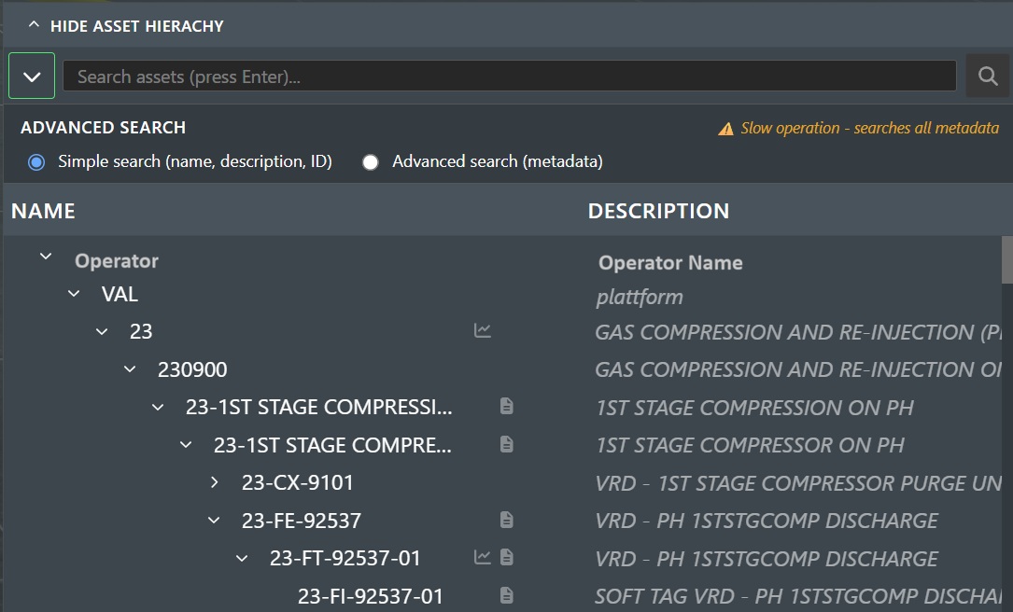Click the NAME column header

pyautogui.click(x=43, y=211)
